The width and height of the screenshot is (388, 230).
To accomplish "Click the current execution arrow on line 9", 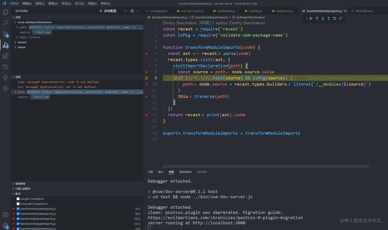I will tap(147, 78).
